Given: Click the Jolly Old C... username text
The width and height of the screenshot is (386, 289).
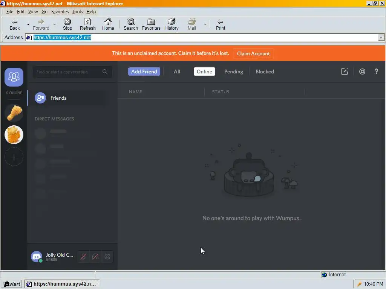Looking at the screenshot, I should pos(59,255).
